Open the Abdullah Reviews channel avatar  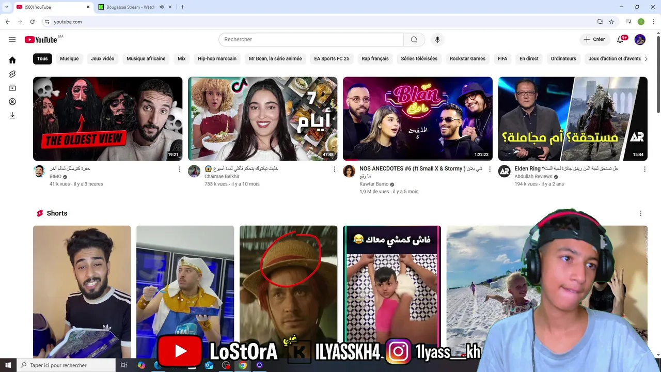504,172
